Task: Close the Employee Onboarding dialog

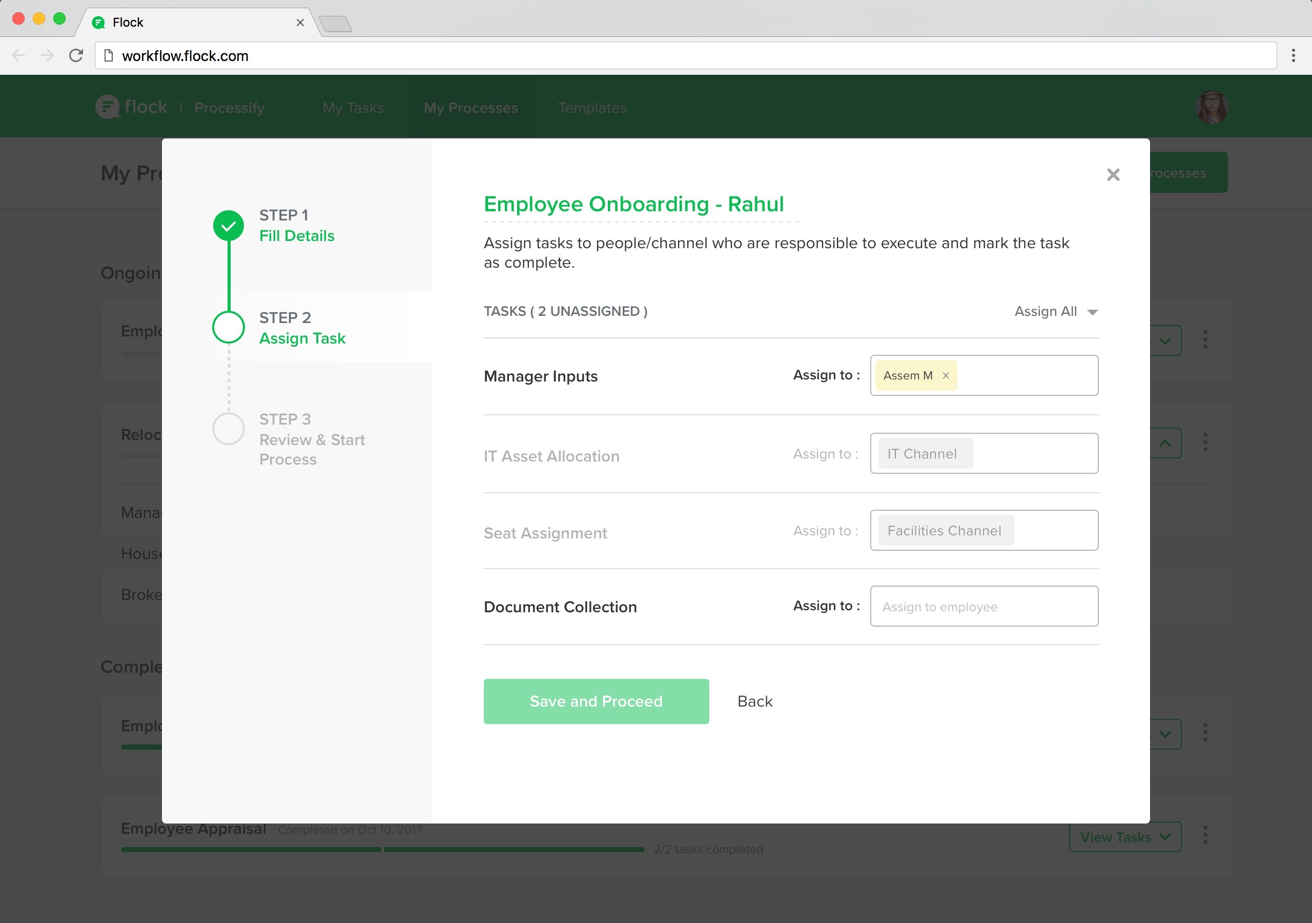Action: 1113,174
